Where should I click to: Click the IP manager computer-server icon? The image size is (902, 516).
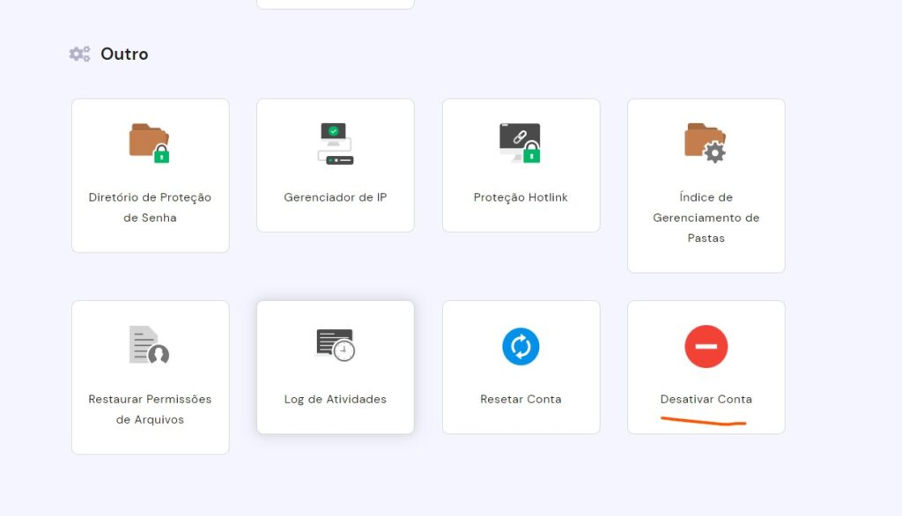(x=335, y=144)
